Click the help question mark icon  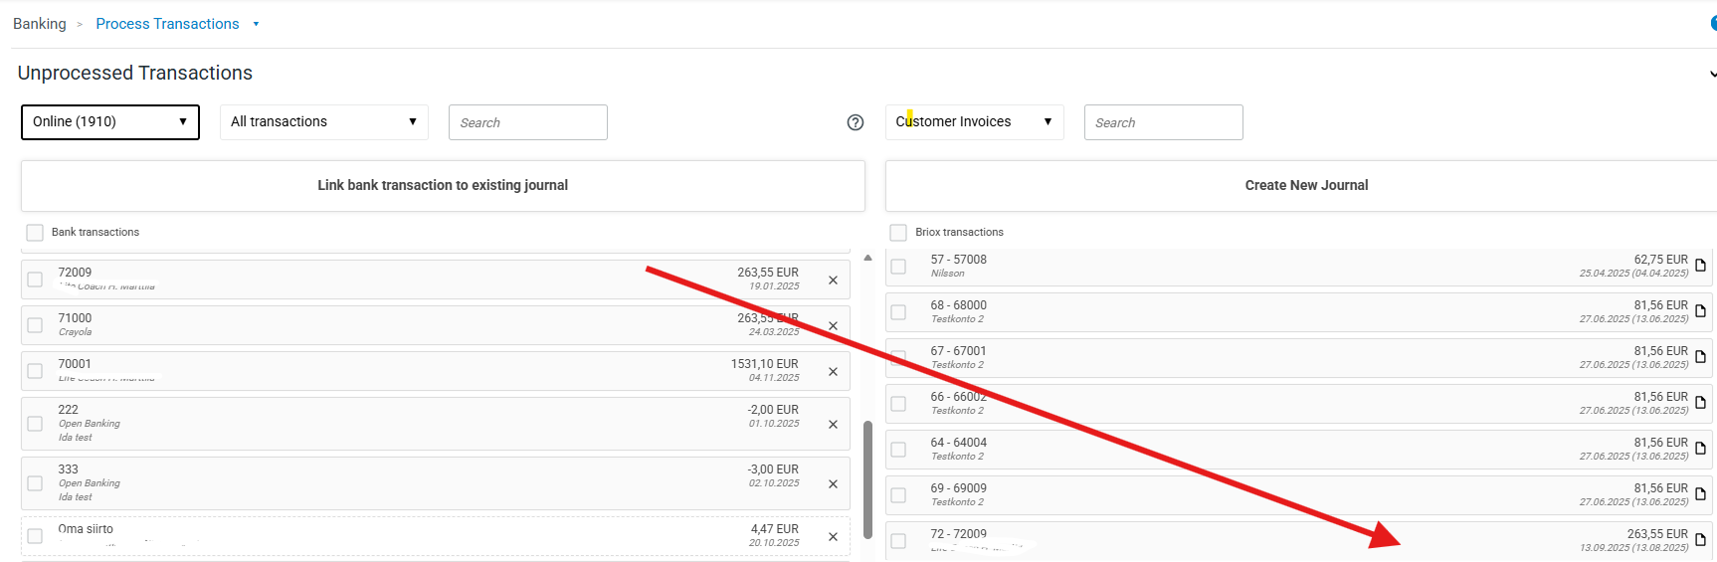point(855,122)
